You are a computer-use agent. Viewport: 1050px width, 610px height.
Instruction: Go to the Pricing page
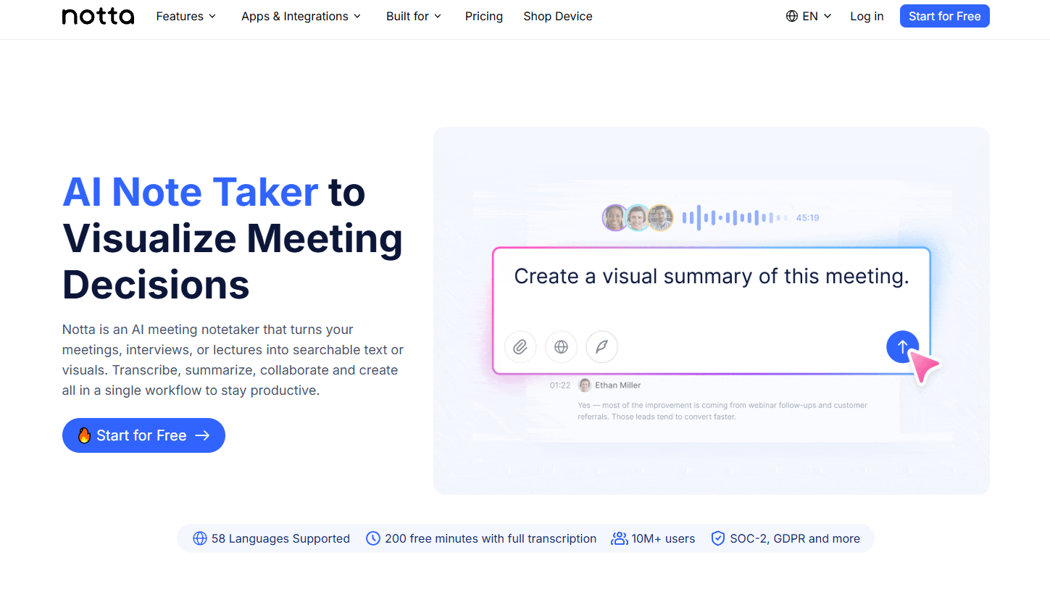click(484, 16)
